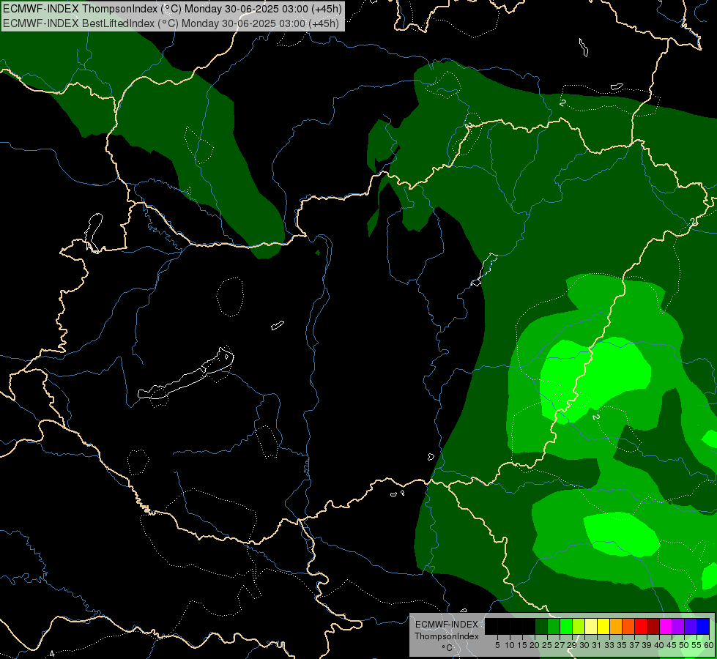Click the dark green 20–25 legend swatch

pyautogui.click(x=541, y=626)
